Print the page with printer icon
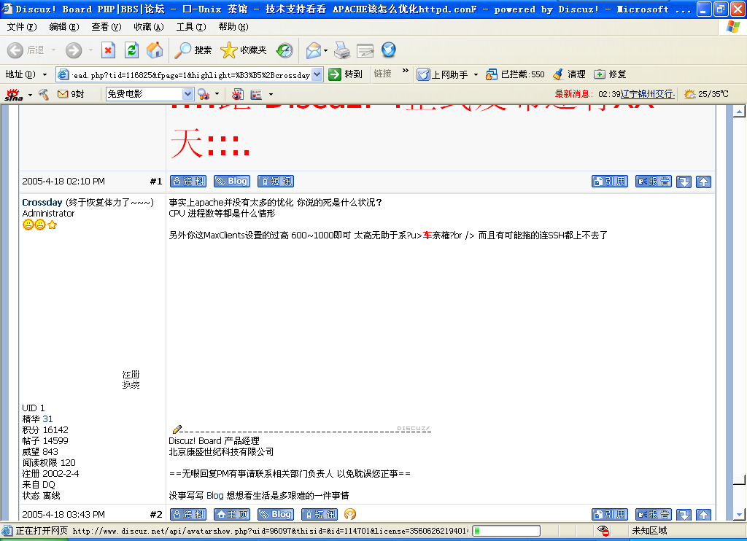The height and width of the screenshot is (541, 747). coord(342,50)
